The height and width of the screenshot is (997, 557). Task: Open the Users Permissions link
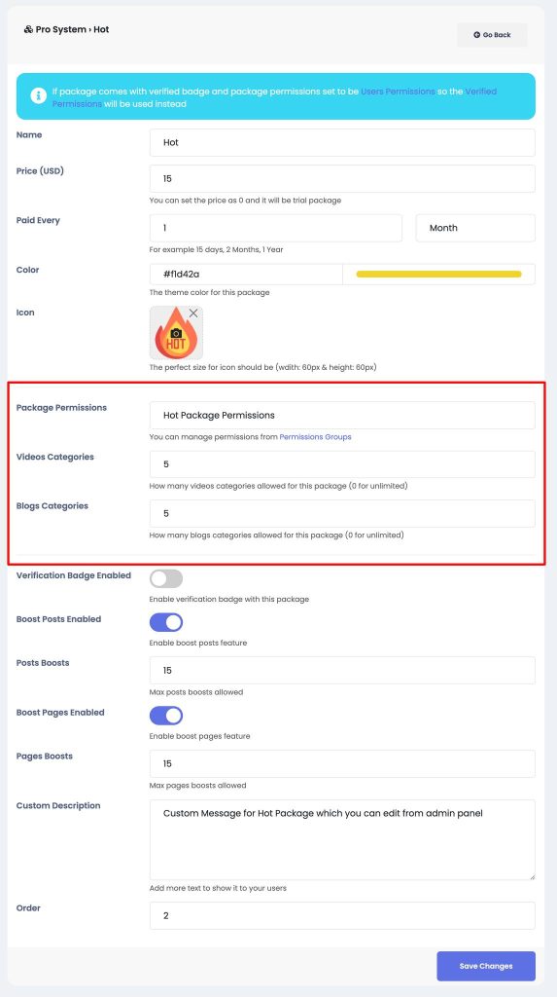[399, 92]
